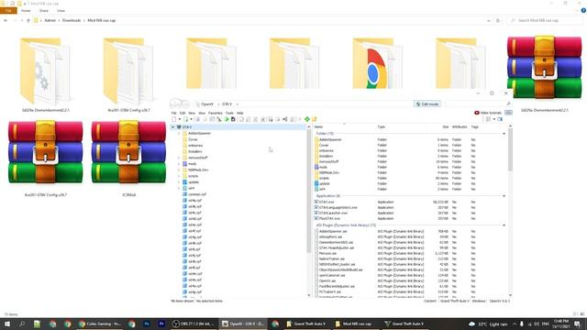Expand the mods folder in the tree
Screen dimensions: 587x330
[179, 164]
